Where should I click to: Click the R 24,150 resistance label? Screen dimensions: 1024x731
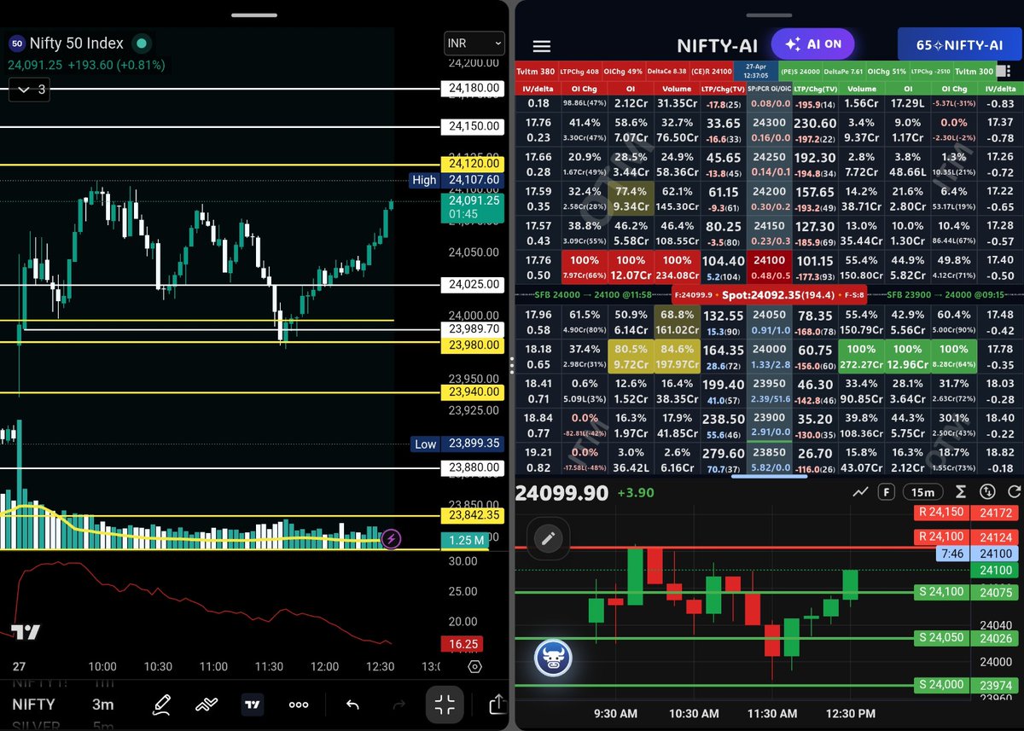pos(940,513)
